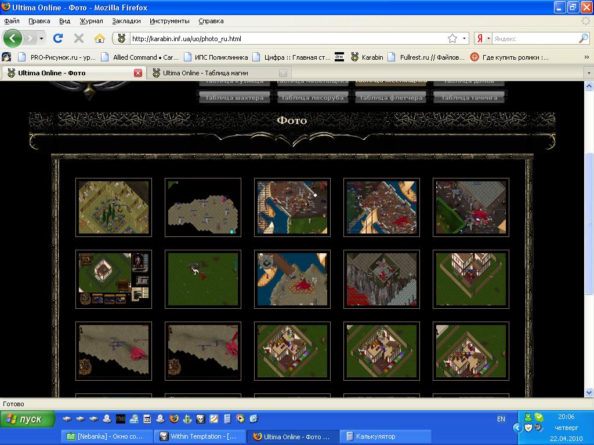The width and height of the screenshot is (594, 445).
Task: Open the PRO-Рисунок.ru bookmark
Action: (57, 57)
